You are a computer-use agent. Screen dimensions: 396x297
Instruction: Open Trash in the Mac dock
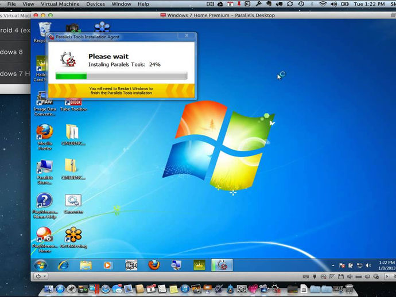point(350,288)
